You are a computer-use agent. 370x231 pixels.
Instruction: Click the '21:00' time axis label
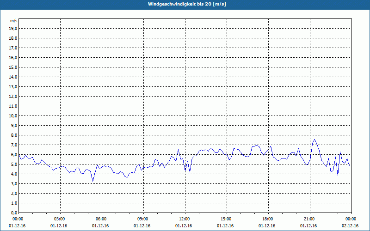point(310,219)
